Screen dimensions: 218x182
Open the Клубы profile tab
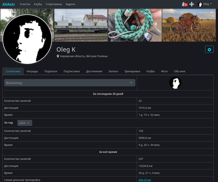pyautogui.click(x=150, y=71)
